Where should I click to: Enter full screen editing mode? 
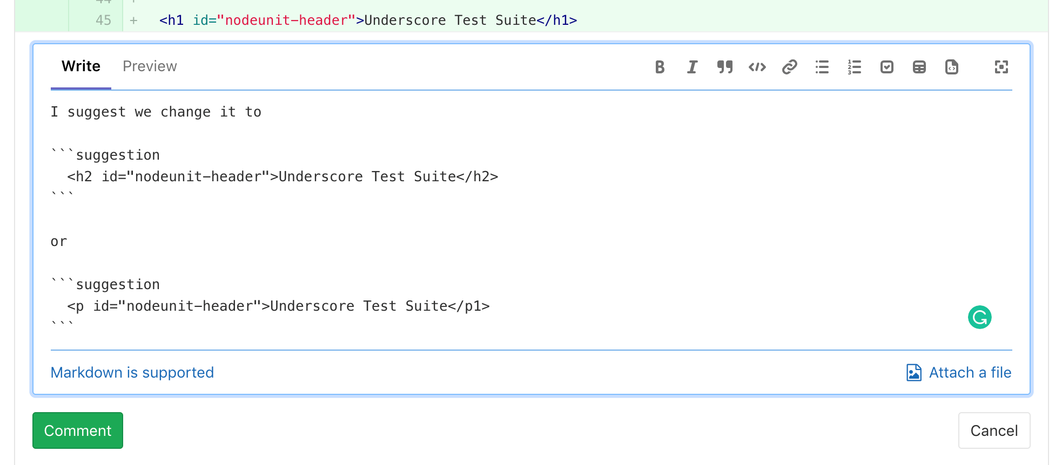(x=1001, y=67)
